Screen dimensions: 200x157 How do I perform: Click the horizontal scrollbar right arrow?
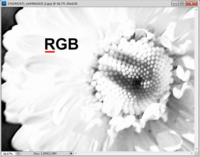coord(192,153)
